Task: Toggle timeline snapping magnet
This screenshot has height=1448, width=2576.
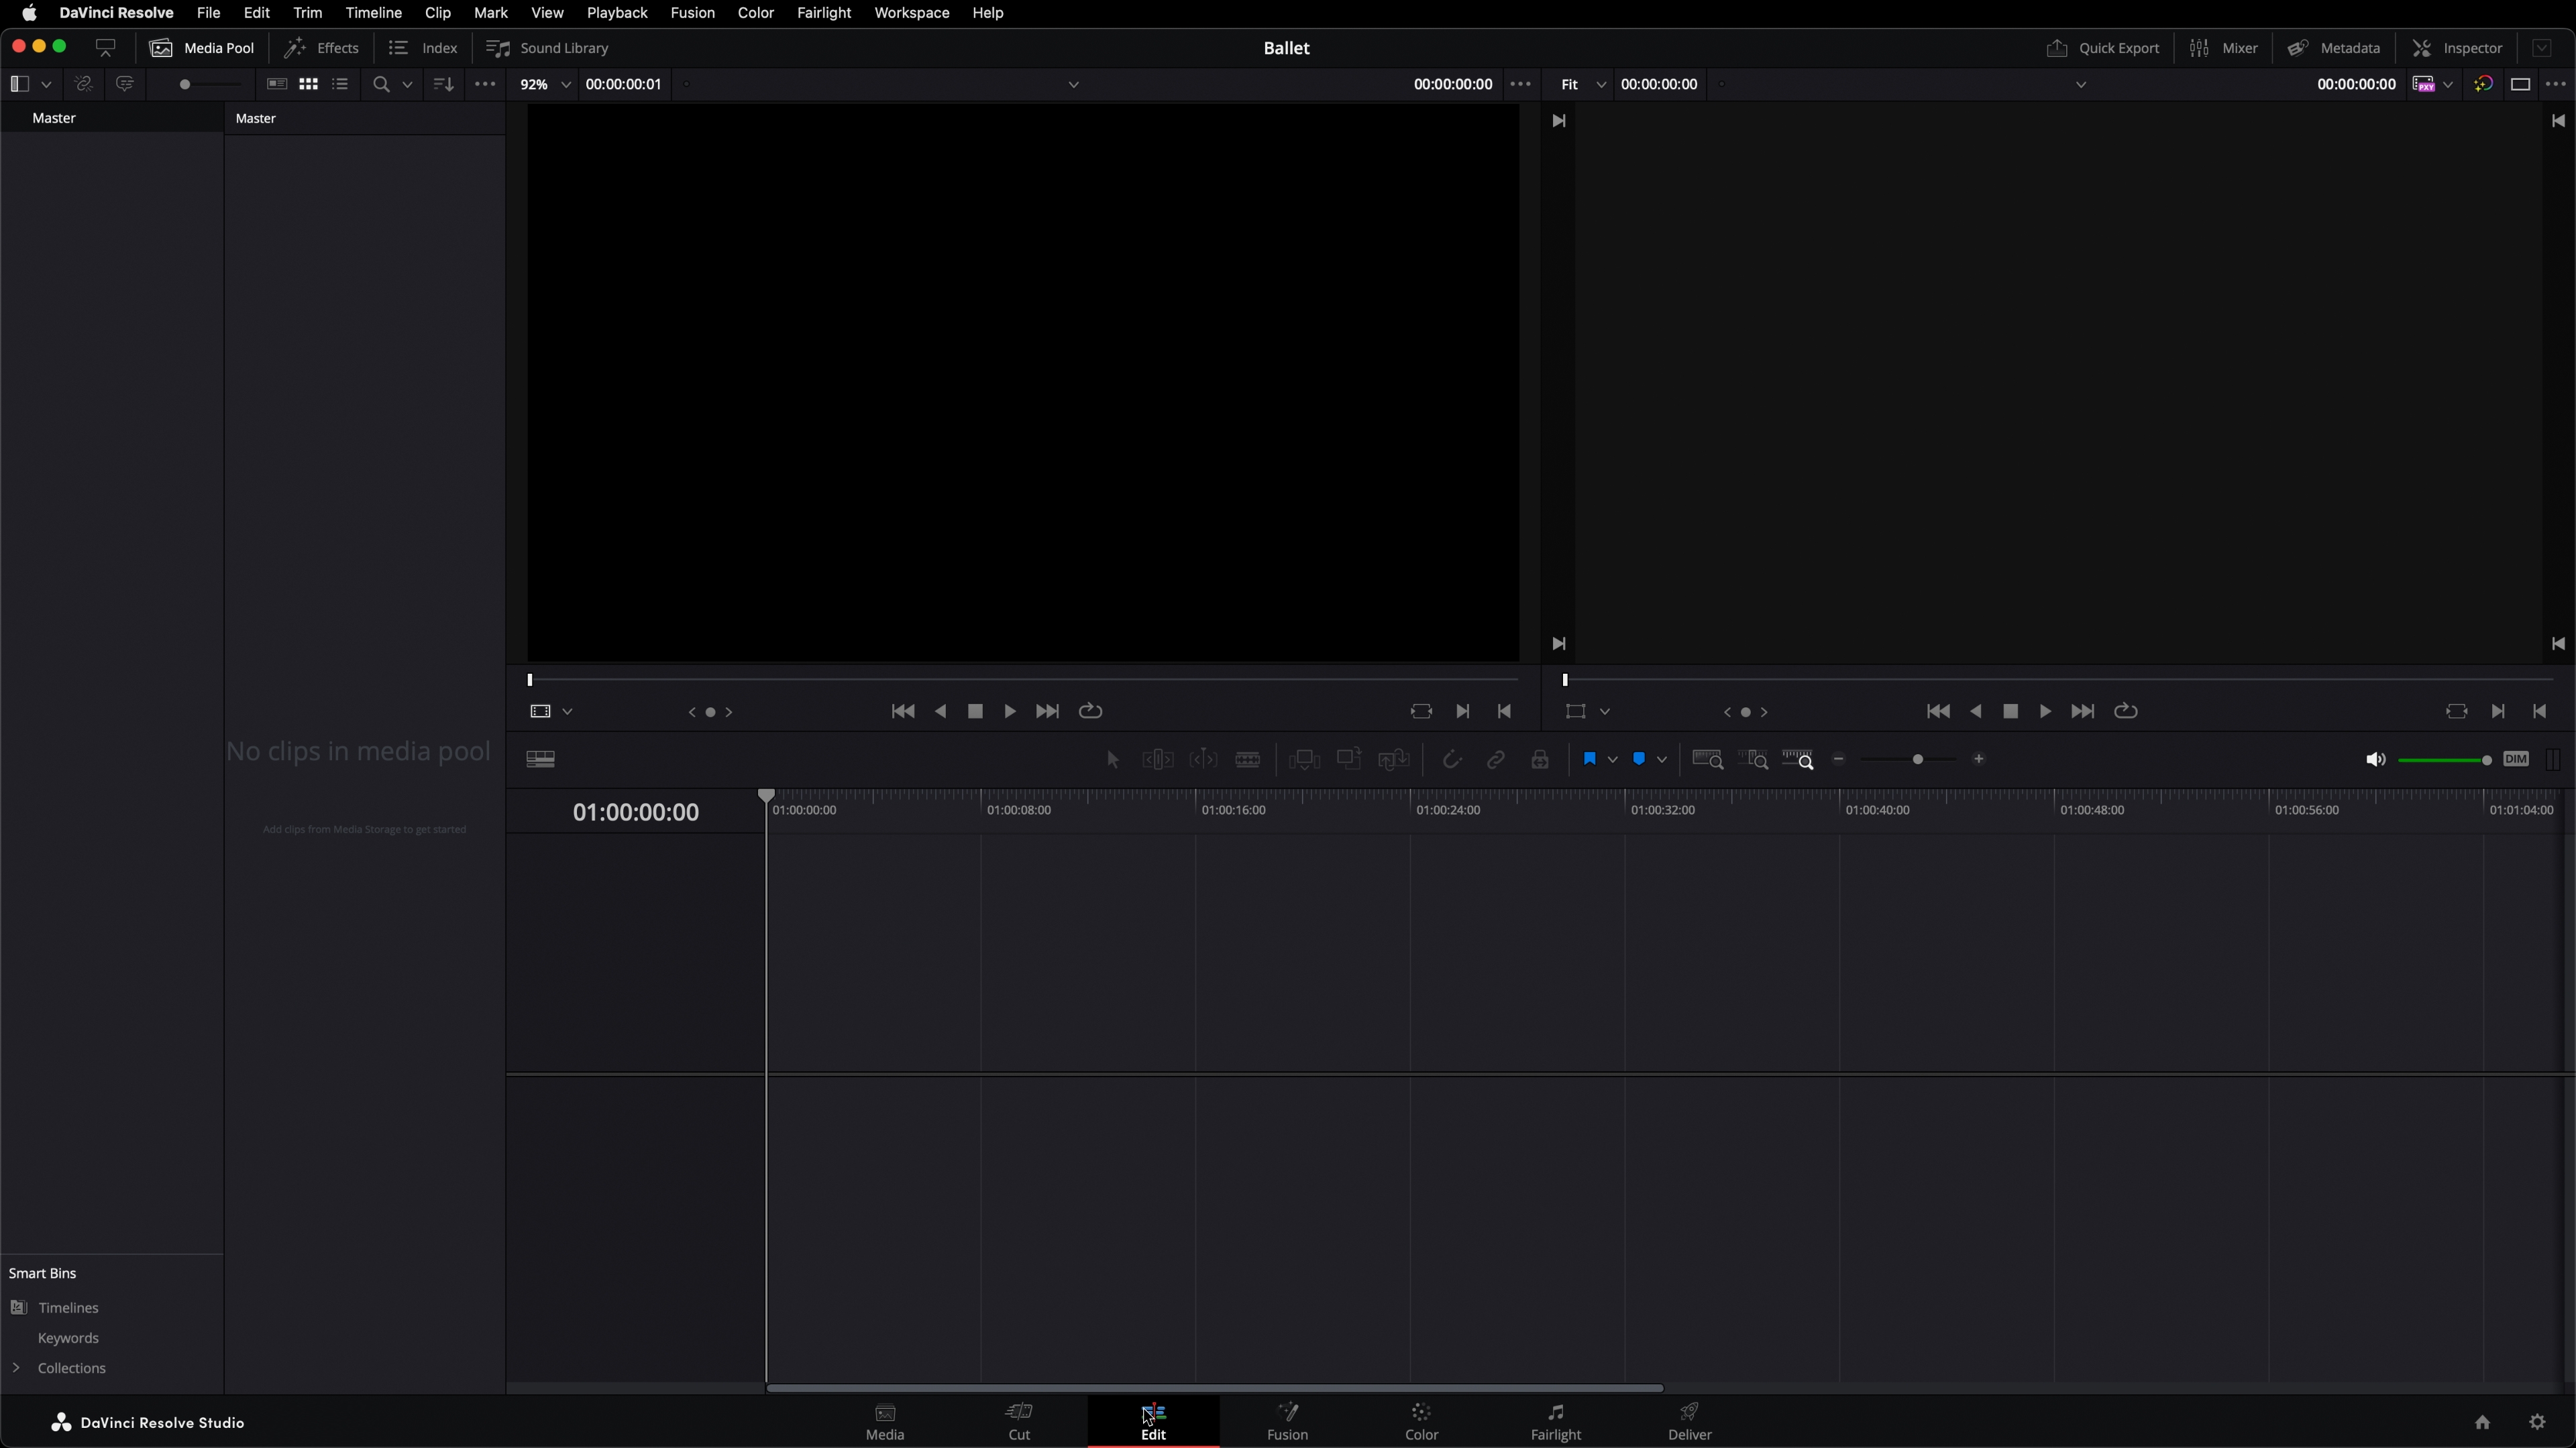Action: [1452, 760]
